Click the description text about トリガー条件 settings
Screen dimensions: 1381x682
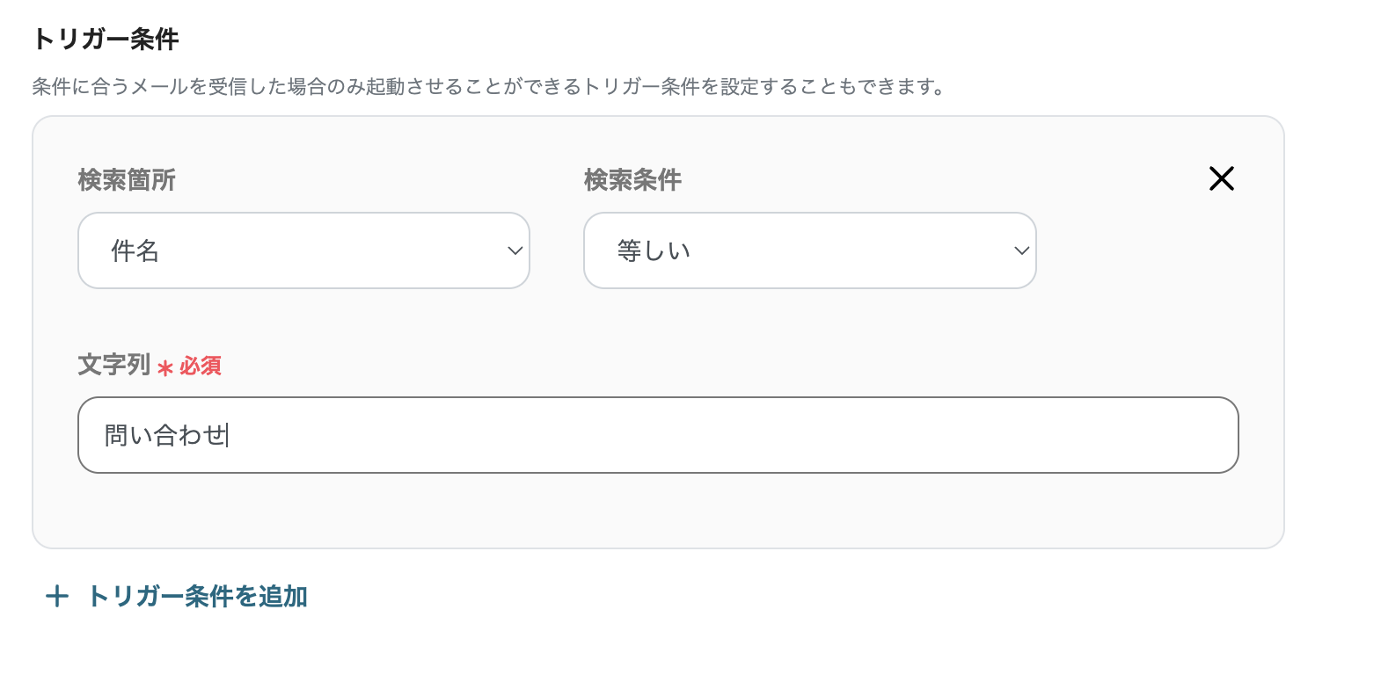[x=488, y=86]
